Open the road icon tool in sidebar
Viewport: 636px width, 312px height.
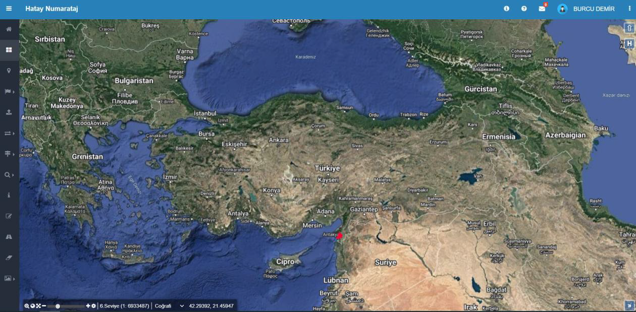coord(9,236)
